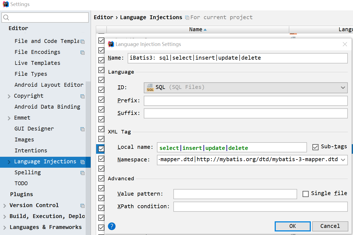This screenshot has width=353, height=235.
Task: Expand the Build, Execution, Deployment node
Action: [5, 217]
